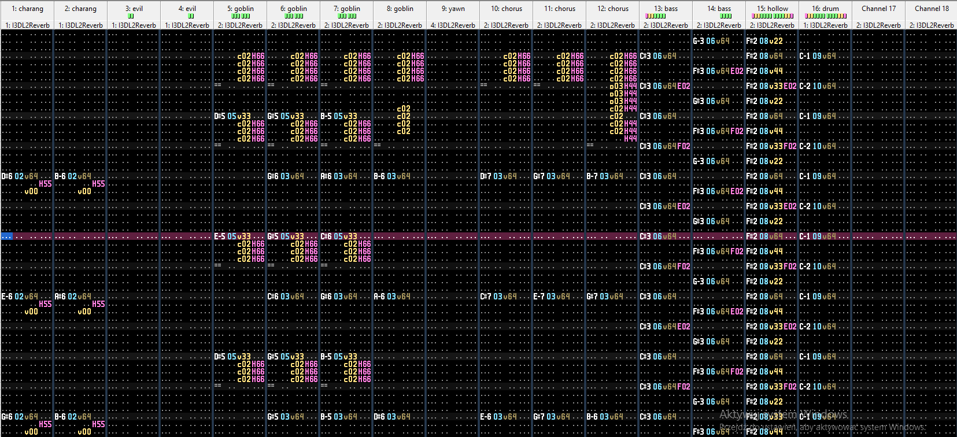Select 'A#6 03 v64' note in goblin channel 7

(339, 176)
